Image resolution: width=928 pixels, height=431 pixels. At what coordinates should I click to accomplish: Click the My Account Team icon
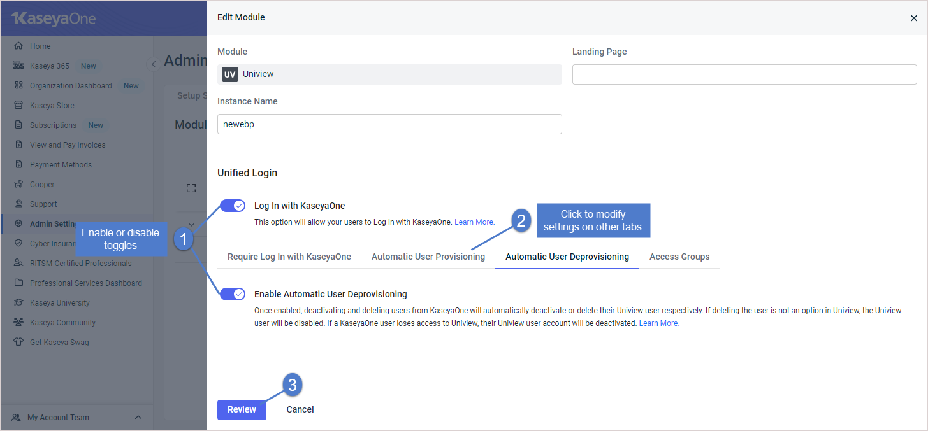tap(16, 417)
